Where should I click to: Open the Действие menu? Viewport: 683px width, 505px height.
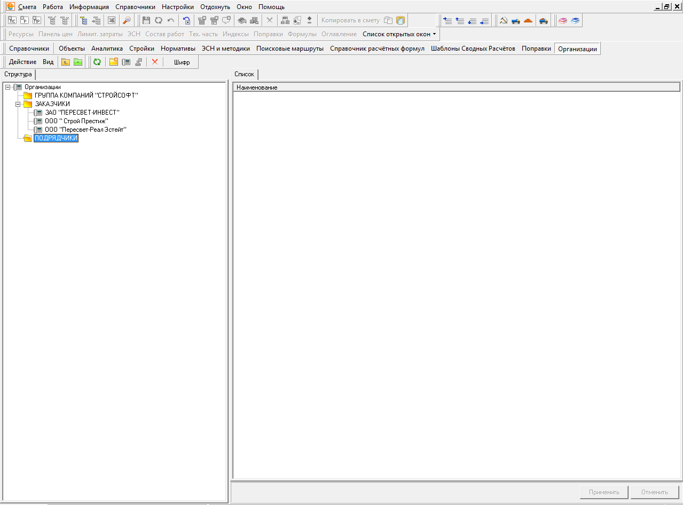coord(22,62)
